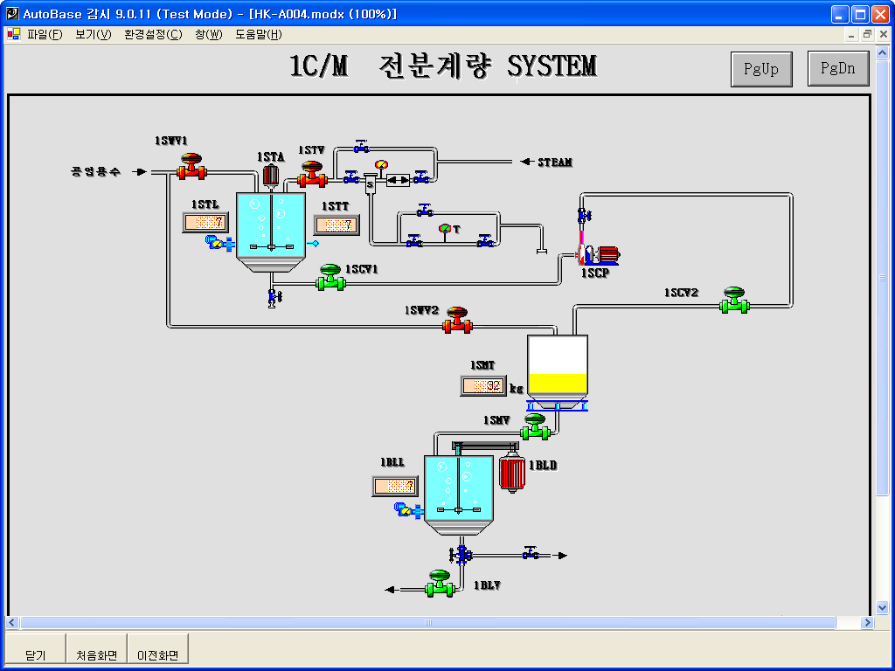Click the red 1STA agitator motor
The height and width of the screenshot is (671, 895).
point(270,174)
